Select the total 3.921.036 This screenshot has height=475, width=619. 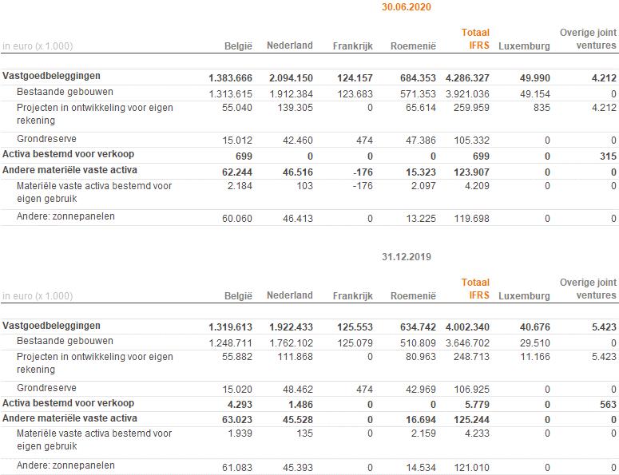coord(467,94)
